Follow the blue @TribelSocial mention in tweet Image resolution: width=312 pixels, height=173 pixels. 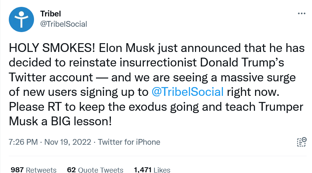tap(188, 92)
